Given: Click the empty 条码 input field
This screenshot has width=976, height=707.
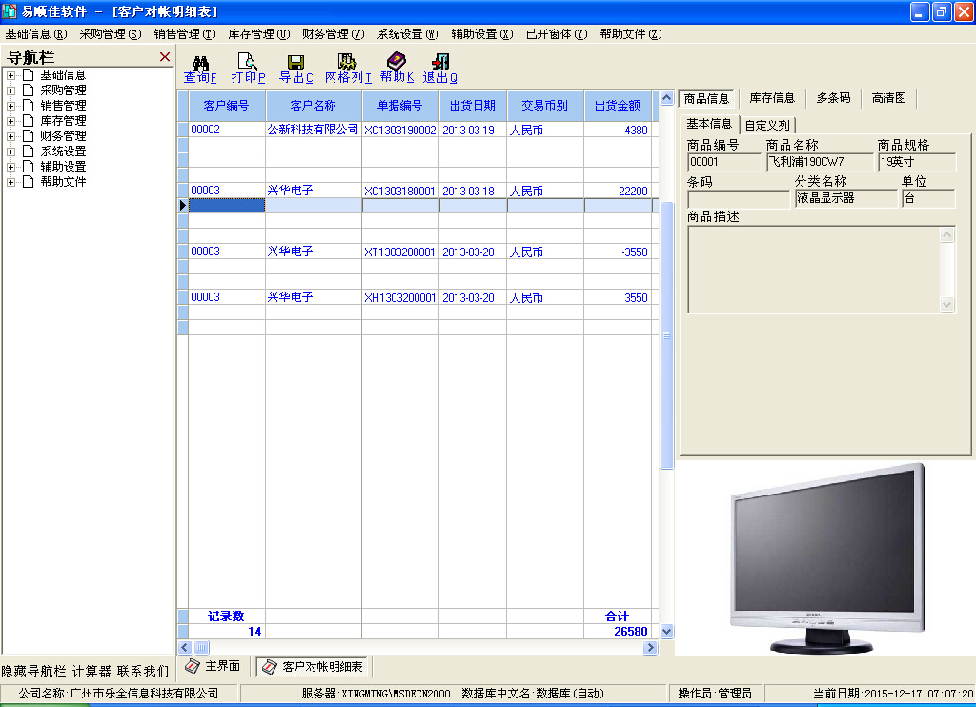Looking at the screenshot, I should point(739,199).
